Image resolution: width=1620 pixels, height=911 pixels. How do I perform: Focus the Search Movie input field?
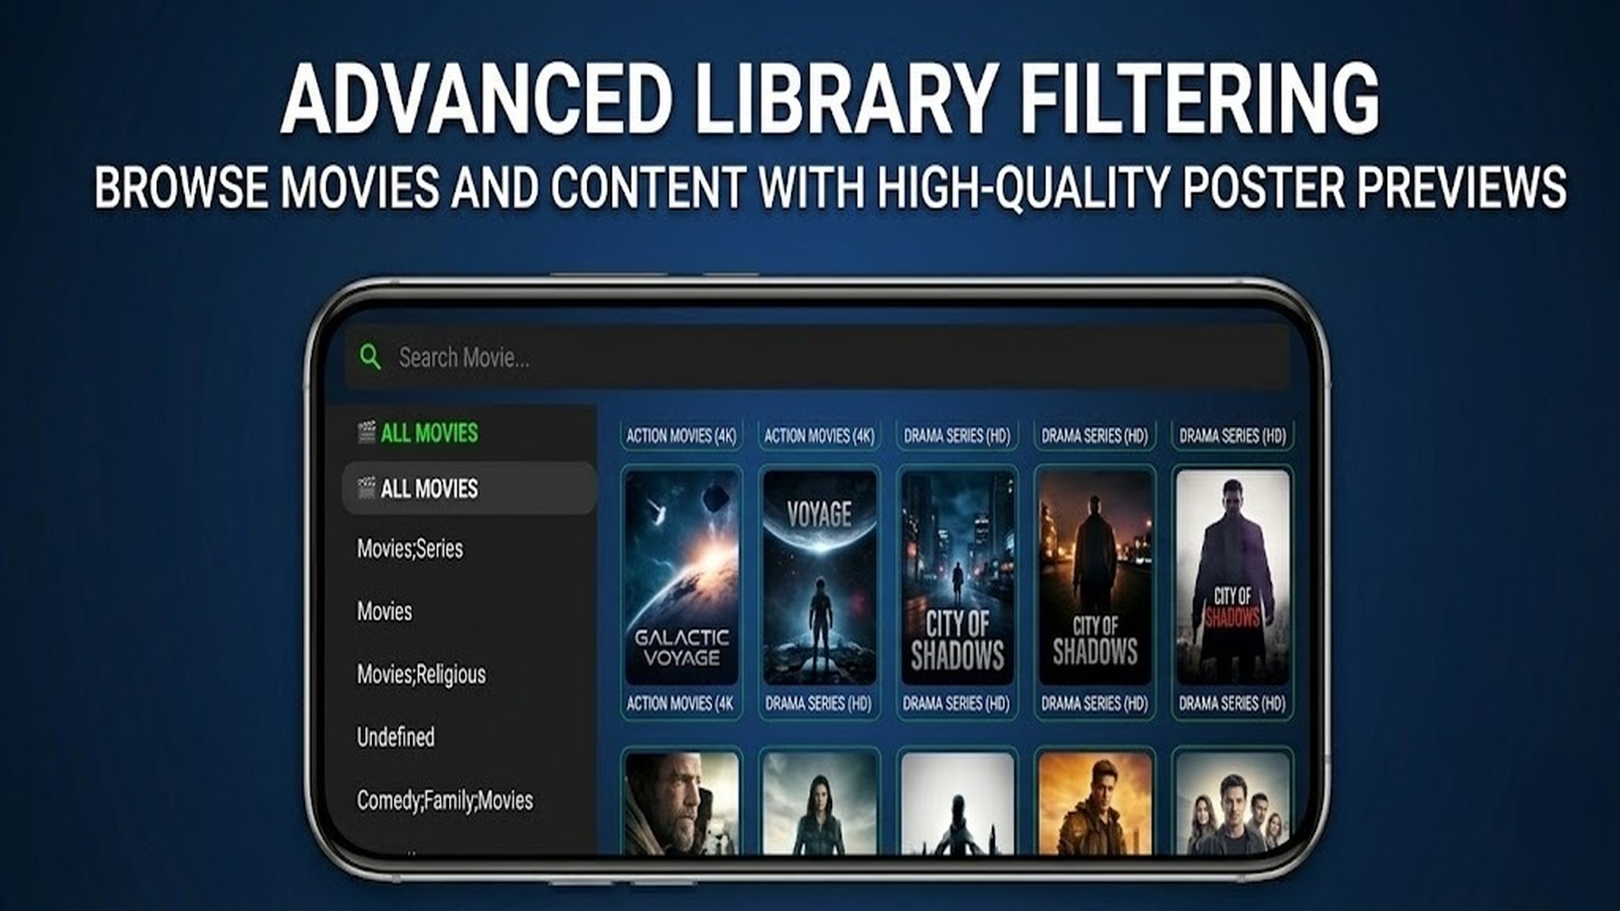click(x=817, y=357)
